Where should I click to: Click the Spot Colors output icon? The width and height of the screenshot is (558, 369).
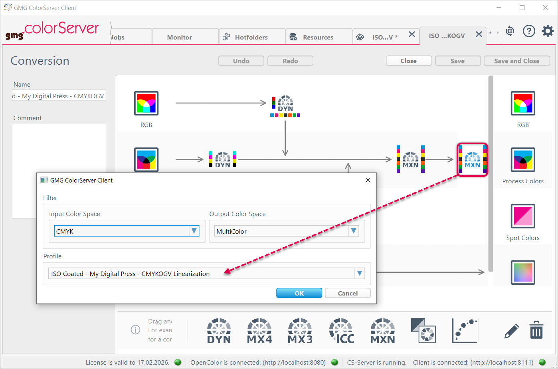(523, 216)
